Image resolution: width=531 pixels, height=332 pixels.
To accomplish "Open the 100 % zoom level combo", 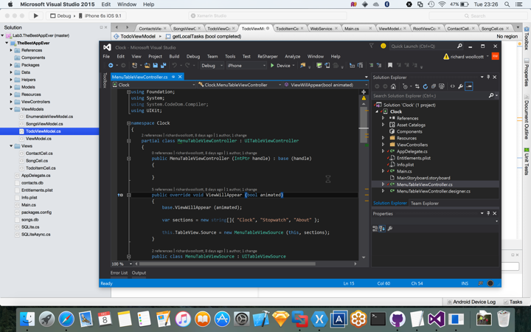I will [122, 263].
